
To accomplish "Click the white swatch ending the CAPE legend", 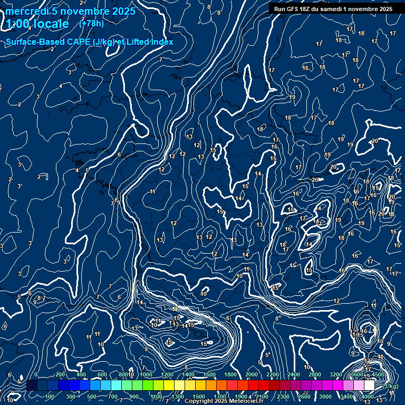I will (x=369, y=385).
